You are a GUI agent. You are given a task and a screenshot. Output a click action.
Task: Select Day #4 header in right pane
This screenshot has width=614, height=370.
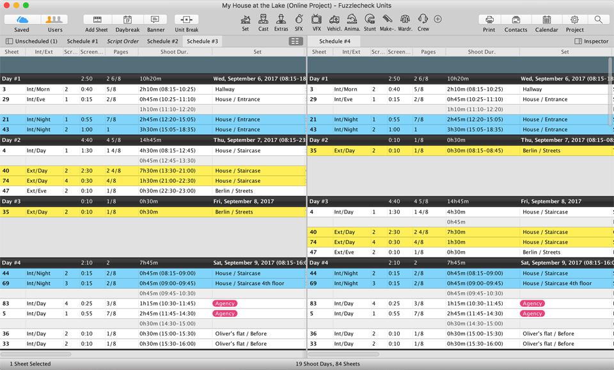460,263
